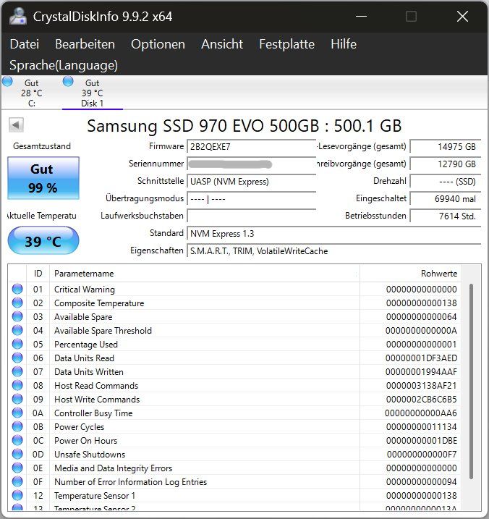The height and width of the screenshot is (519, 489).
Task: Click the Standard field NVM Express 1.3
Action: tap(333, 234)
